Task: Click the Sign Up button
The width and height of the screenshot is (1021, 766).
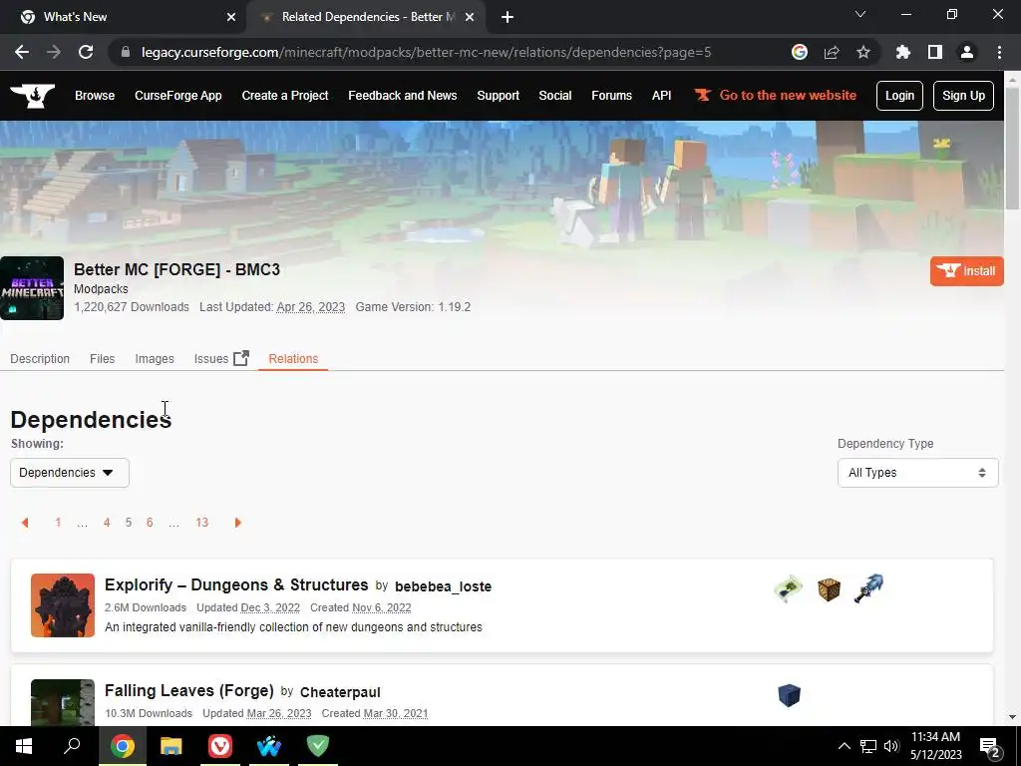Action: [x=963, y=96]
